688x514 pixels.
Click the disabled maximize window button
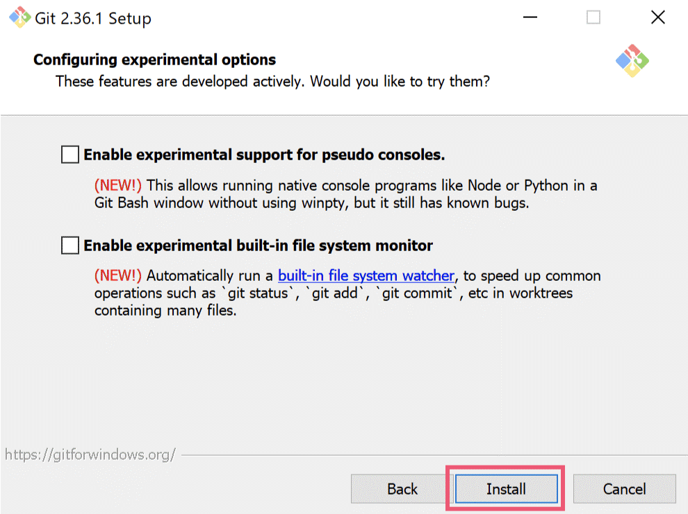tap(593, 18)
